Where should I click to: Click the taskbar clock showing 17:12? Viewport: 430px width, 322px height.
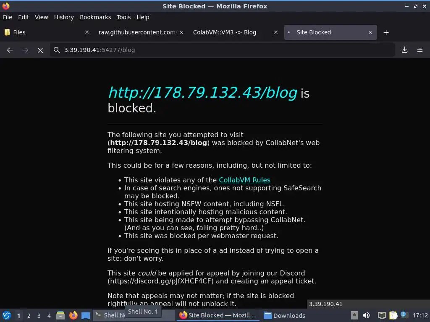420,315
